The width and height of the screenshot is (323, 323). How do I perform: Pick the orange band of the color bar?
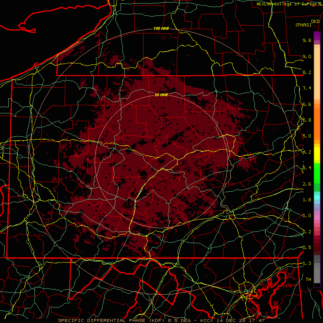click(317, 123)
